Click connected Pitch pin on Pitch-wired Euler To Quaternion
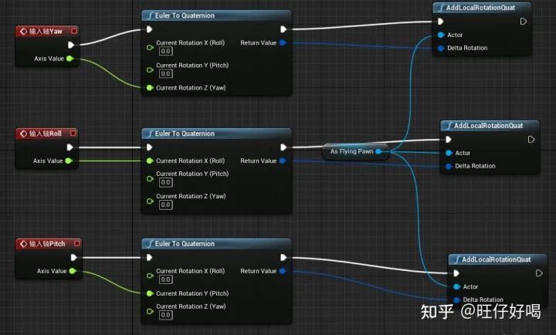This screenshot has width=556, height=335. [150, 293]
